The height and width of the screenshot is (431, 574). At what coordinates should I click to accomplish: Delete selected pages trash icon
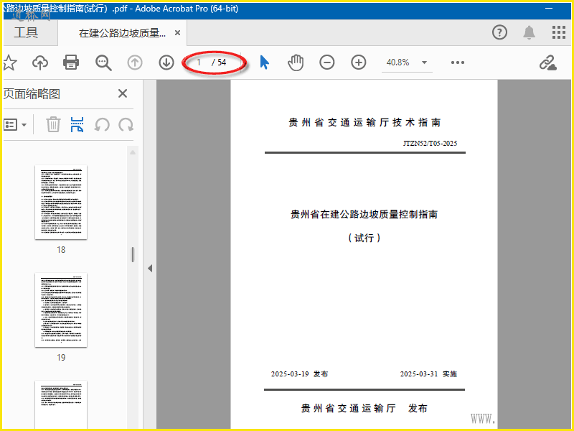pos(53,124)
